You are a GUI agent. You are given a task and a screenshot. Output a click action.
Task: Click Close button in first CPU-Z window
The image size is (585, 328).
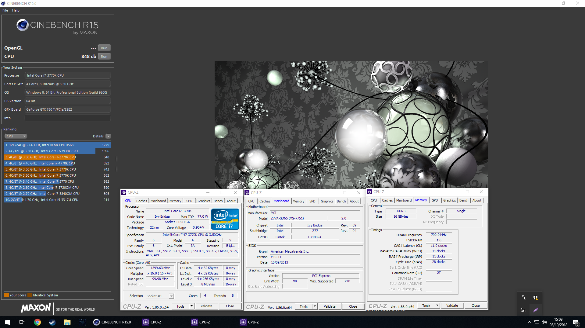230,306
